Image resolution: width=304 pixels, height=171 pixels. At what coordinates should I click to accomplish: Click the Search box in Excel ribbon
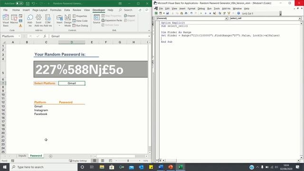[x=125, y=10]
